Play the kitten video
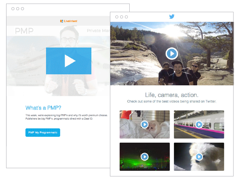The image size is (240, 180). point(144,125)
